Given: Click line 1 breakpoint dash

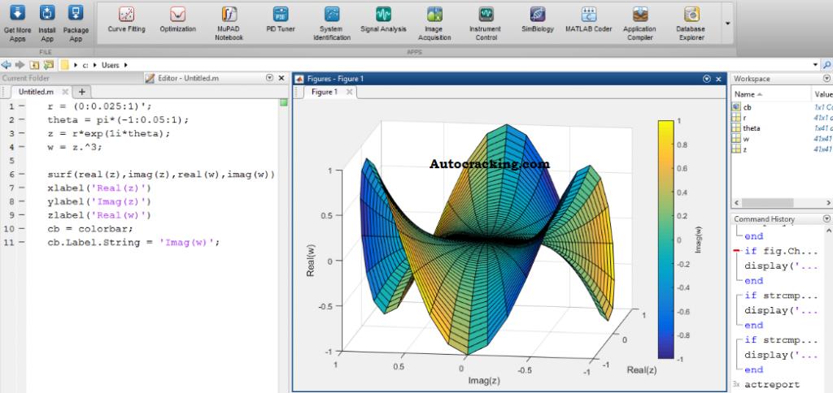Looking at the screenshot, I should click(21, 106).
